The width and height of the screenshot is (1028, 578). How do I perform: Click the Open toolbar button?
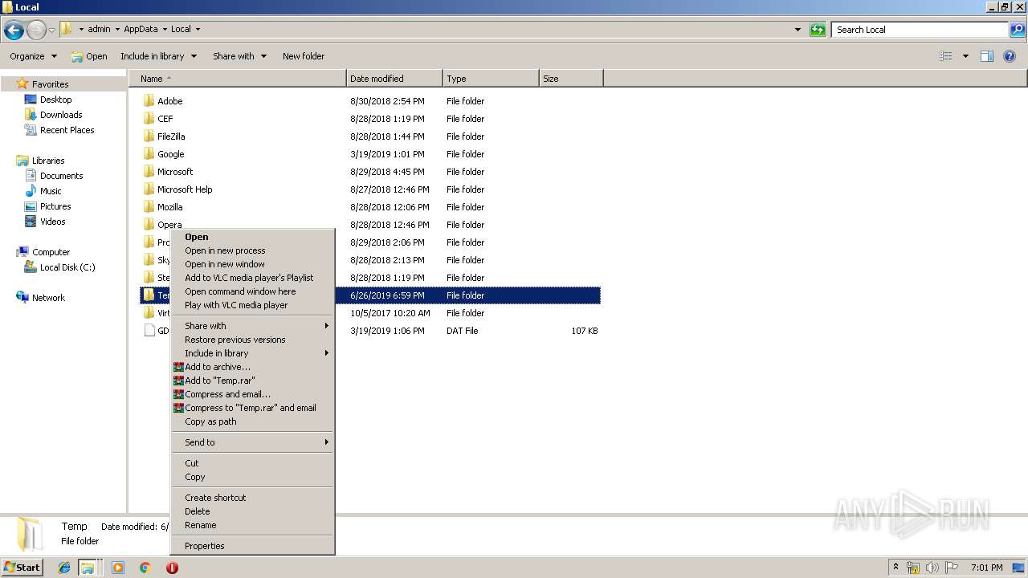click(89, 56)
